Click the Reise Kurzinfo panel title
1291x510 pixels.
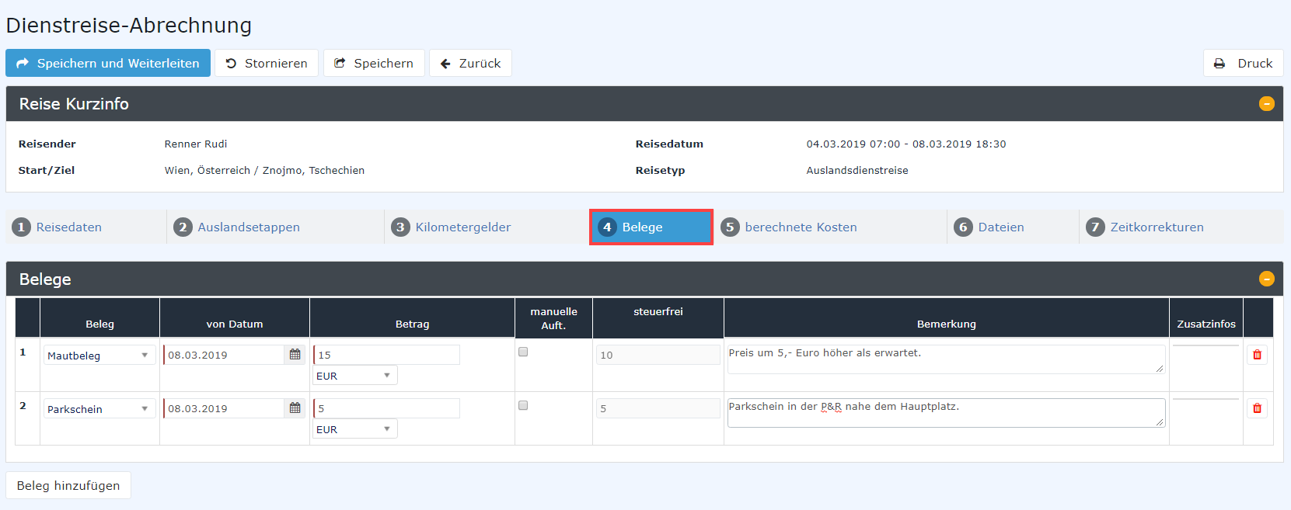[74, 103]
